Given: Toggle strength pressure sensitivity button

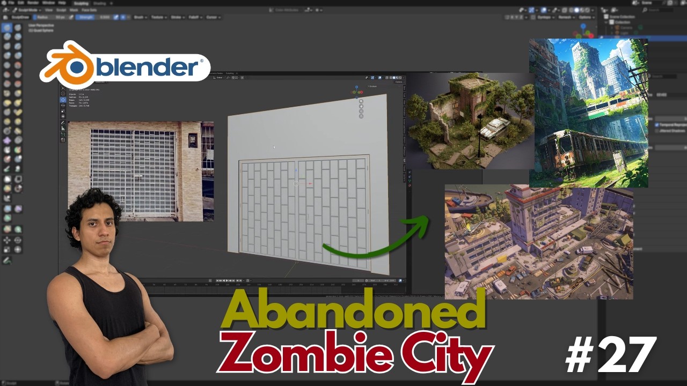Looking at the screenshot, I should click(115, 17).
